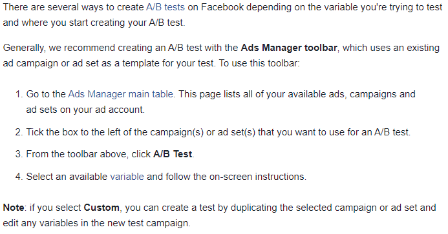Image resolution: width=448 pixels, height=234 pixels.
Task: Click the bold 'A/B Test' text in step 3
Action: [173, 154]
